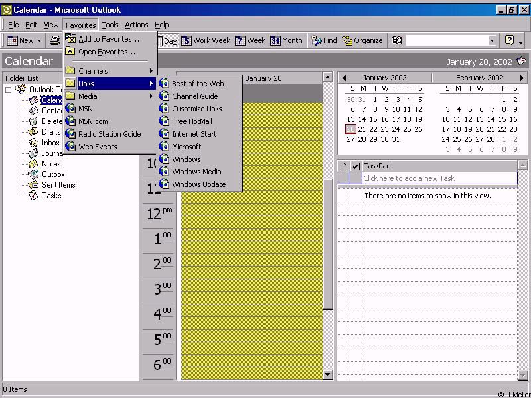The height and width of the screenshot is (398, 531).
Task: Click the Print toolbar icon
Action: click(x=55, y=41)
